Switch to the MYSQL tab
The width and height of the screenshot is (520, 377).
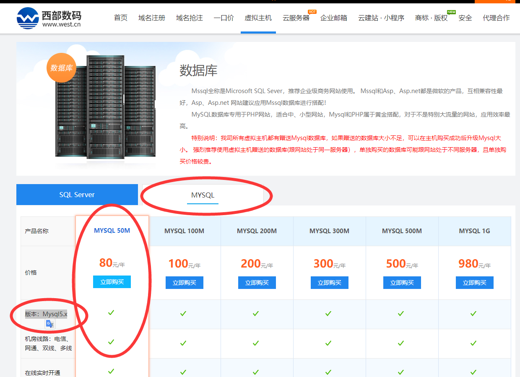(203, 195)
